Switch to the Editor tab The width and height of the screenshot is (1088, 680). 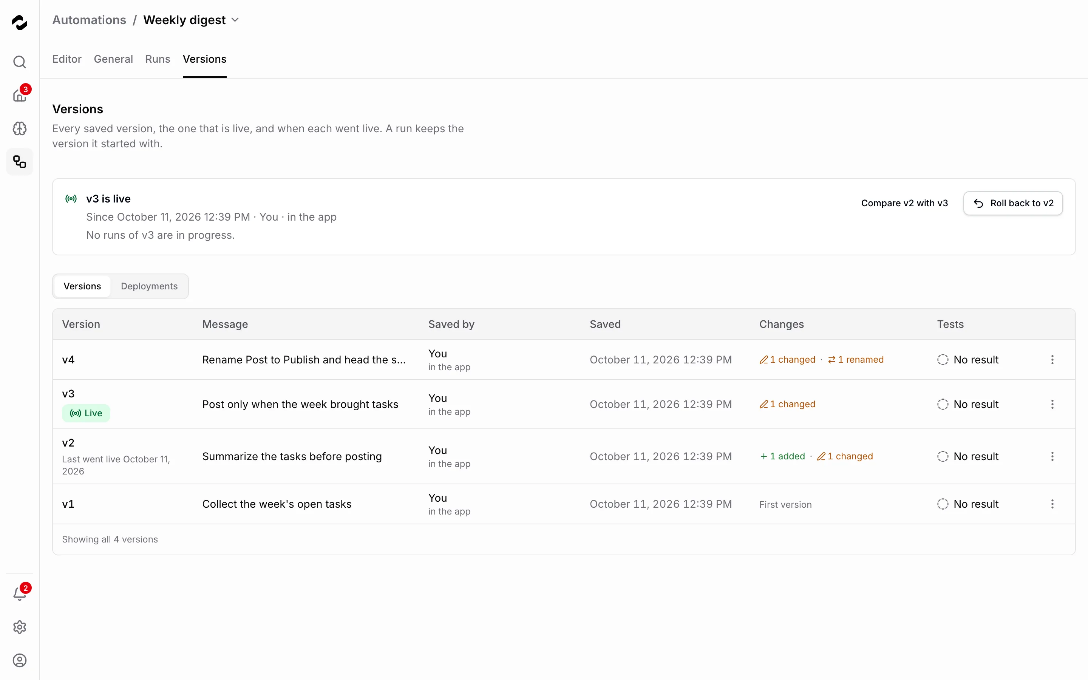pyautogui.click(x=66, y=59)
